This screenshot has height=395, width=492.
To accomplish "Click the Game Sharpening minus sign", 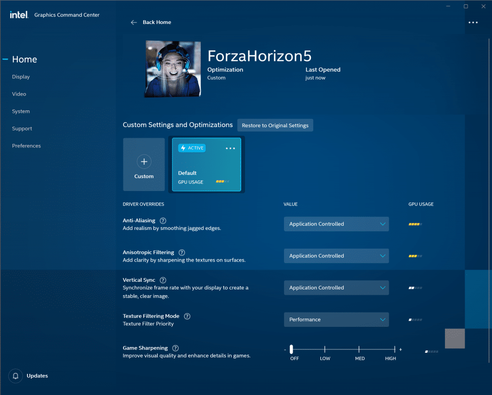I will (x=285, y=349).
